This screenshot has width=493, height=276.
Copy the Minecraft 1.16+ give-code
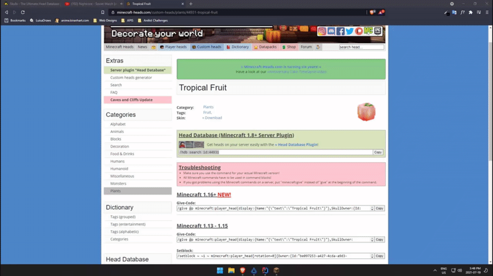pos(380,208)
